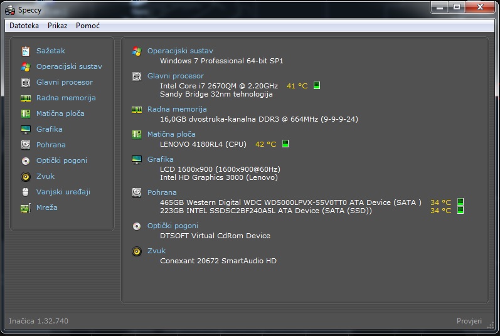Select Glavni procesor in the sidebar
Image resolution: width=500 pixels, height=336 pixels.
point(65,82)
